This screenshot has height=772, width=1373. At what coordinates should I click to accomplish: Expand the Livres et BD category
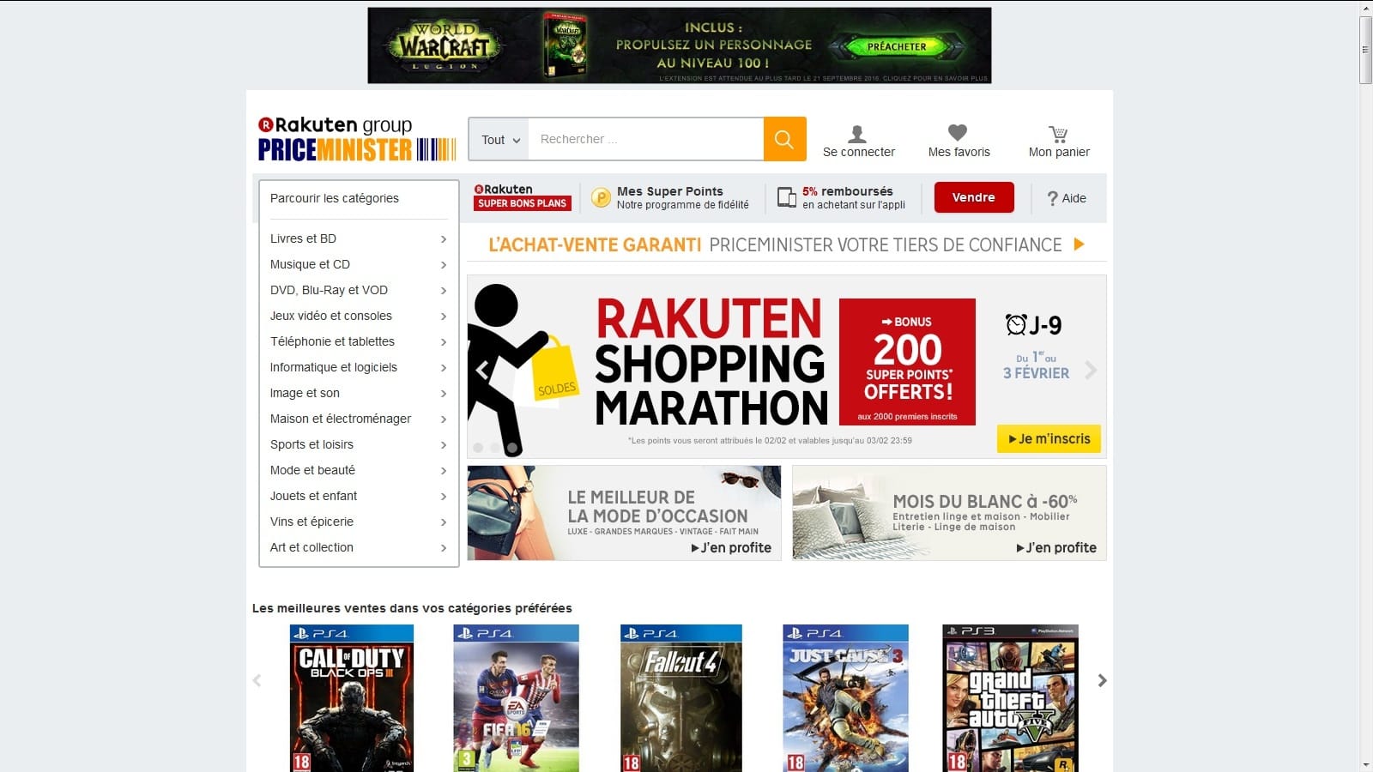pos(358,238)
